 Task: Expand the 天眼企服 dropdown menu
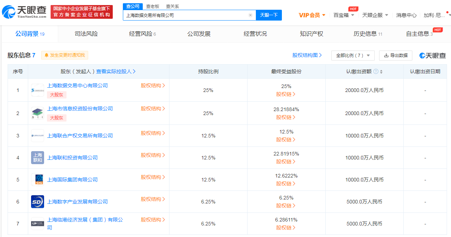[x=375, y=15]
